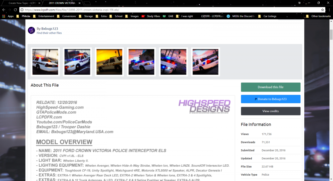Open the Apps grid icon in the bookmarks bar
333x181 pixels.
coord(4,16)
